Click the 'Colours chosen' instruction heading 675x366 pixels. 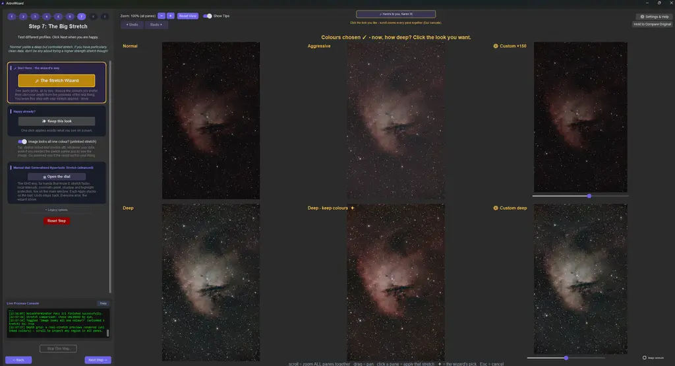pos(396,38)
